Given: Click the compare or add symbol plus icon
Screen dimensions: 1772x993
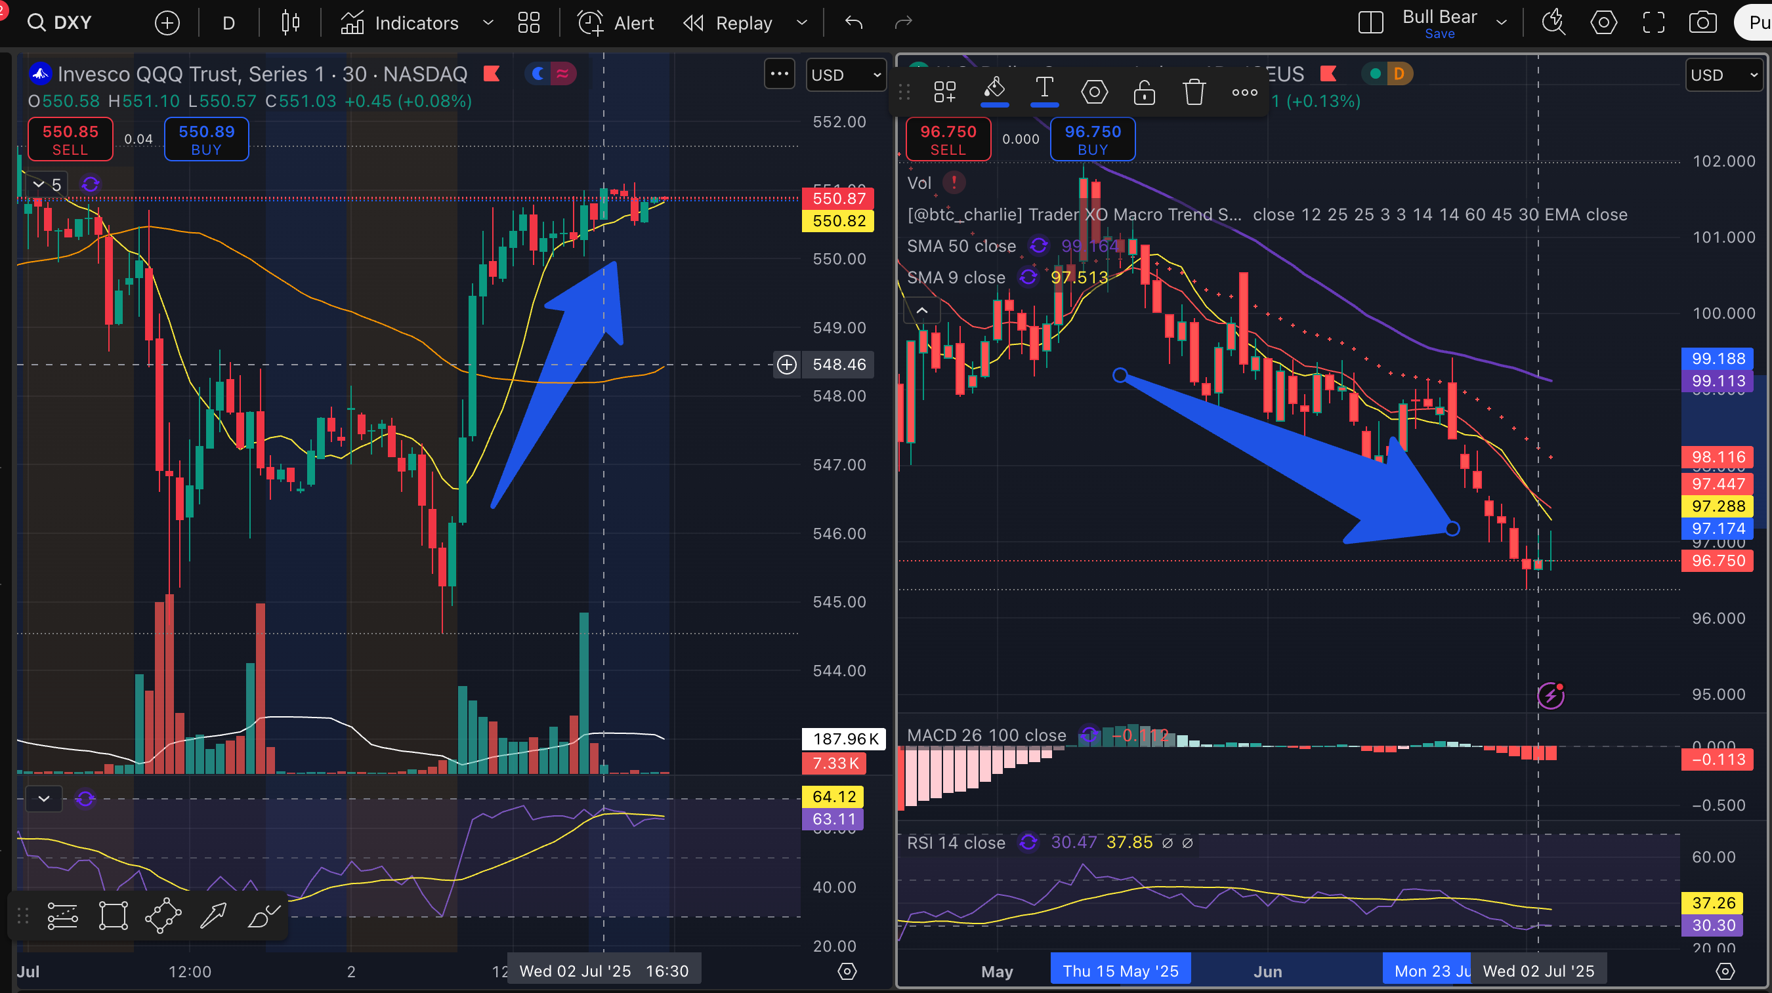Looking at the screenshot, I should point(167,23).
